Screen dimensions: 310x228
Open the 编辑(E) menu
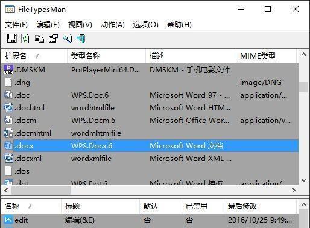tap(48, 25)
